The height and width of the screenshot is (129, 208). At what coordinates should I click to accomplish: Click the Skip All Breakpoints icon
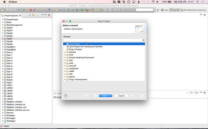coord(19,10)
